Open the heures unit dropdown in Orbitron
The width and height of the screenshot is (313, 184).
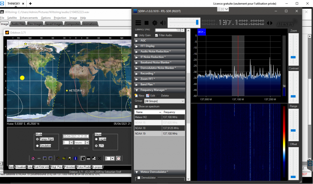(87, 142)
